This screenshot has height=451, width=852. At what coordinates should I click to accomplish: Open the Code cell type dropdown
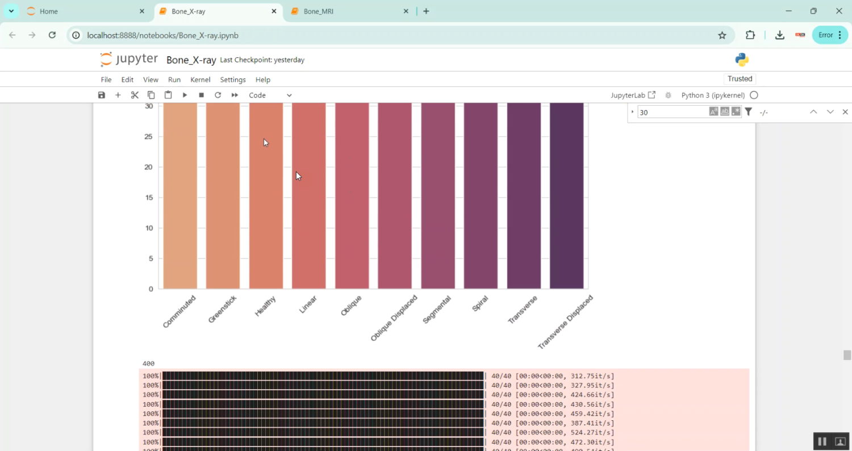270,95
